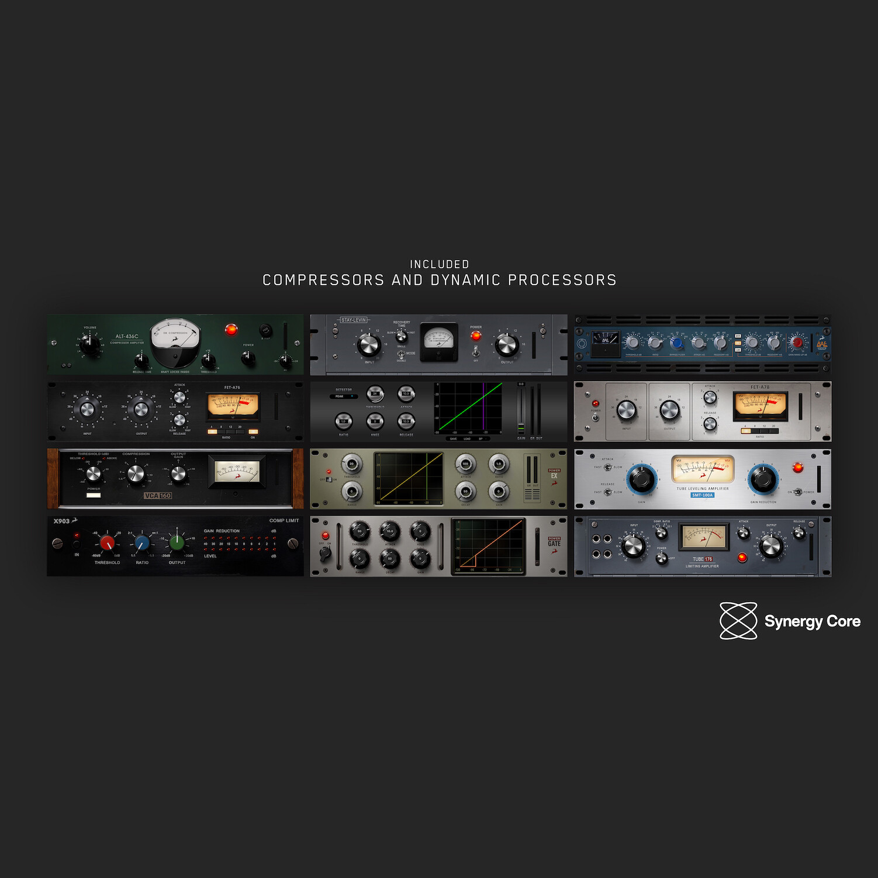The height and width of the screenshot is (878, 878).
Task: Click the X903 red Threshold knob
Action: click(x=107, y=543)
